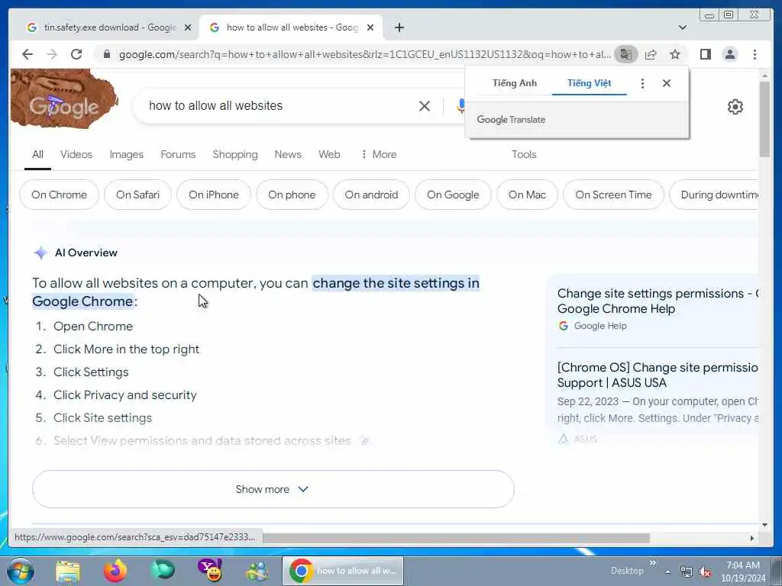Click scroll down arrow on vertical scrollbar
782x586 pixels.
764,524
